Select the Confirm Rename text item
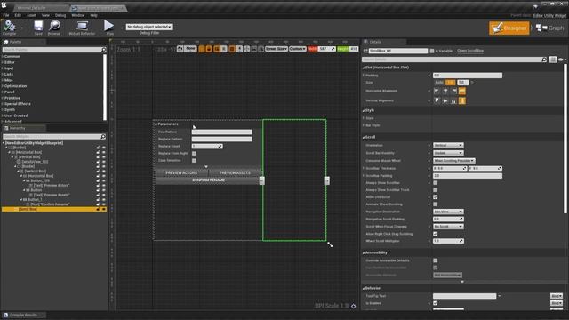The width and height of the screenshot is (569, 320). click(50, 204)
